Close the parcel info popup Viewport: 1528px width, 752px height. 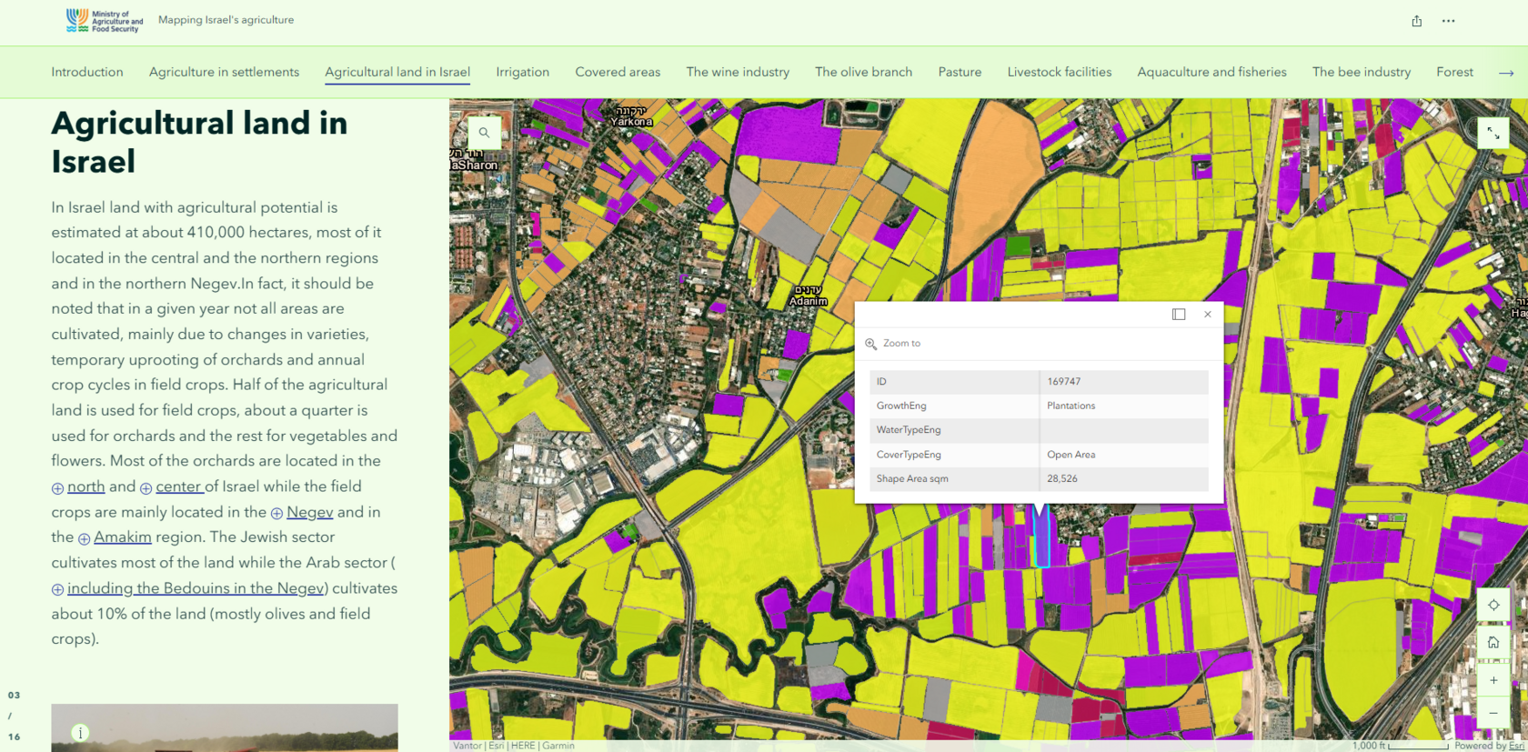[x=1208, y=314]
